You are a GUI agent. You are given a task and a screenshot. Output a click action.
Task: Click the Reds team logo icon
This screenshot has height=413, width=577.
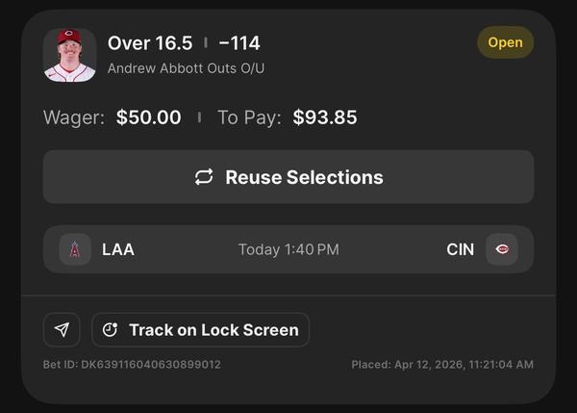501,249
